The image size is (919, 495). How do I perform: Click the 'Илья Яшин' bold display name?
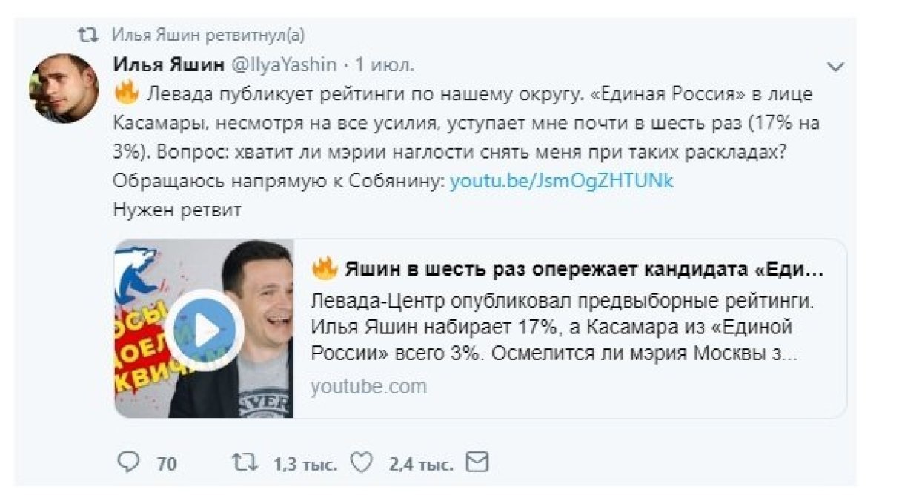pos(169,65)
